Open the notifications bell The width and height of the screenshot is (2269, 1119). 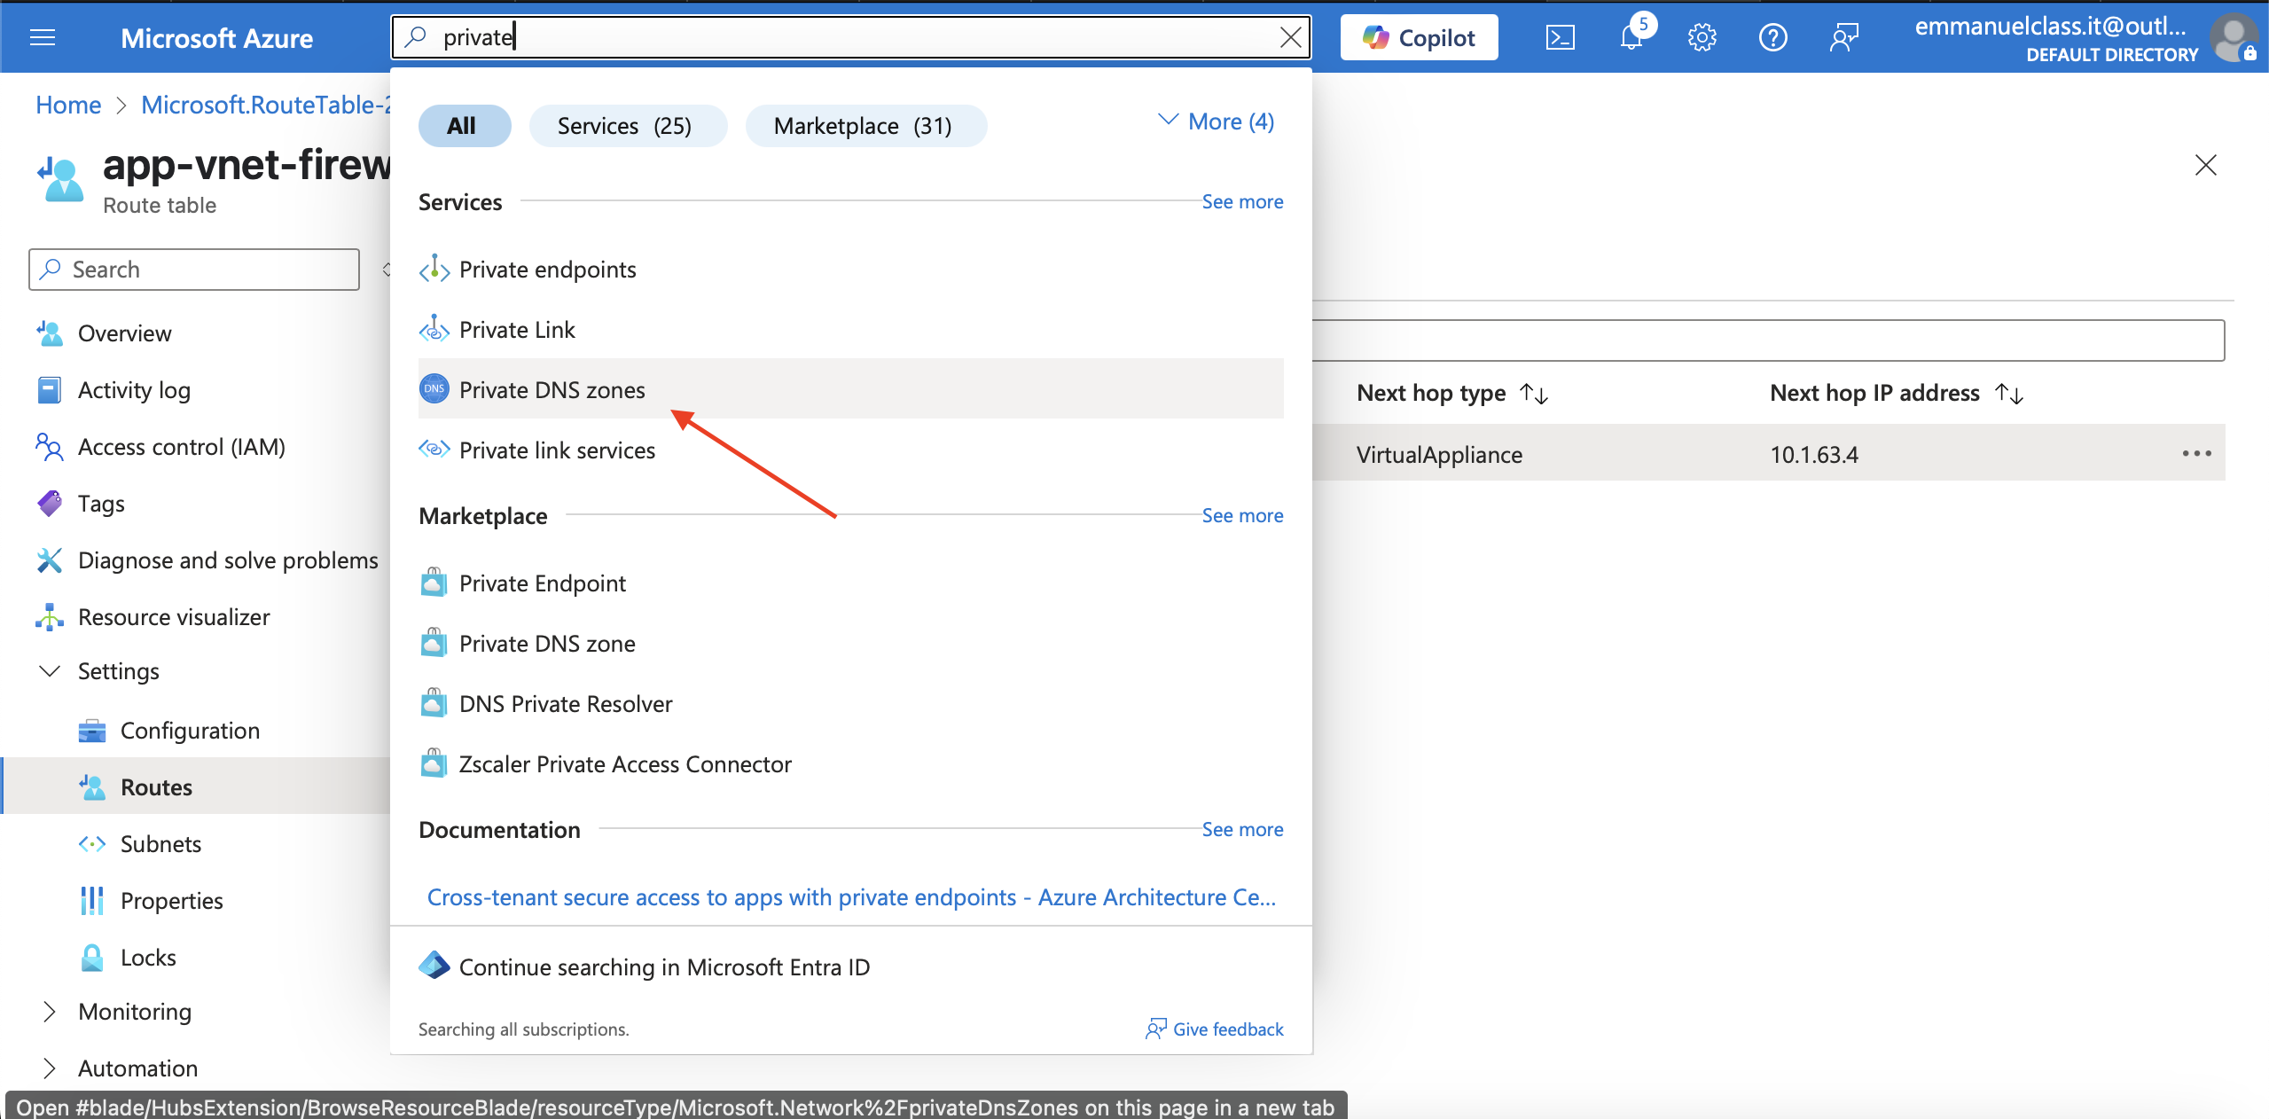[x=1631, y=37]
